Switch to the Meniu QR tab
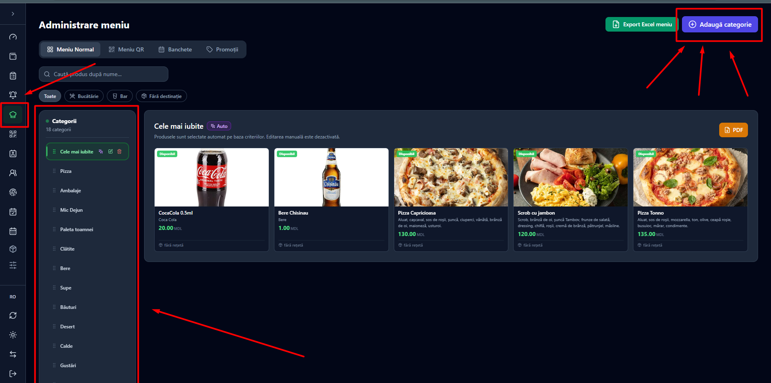Screen dimensions: 771x383 (x=127, y=49)
